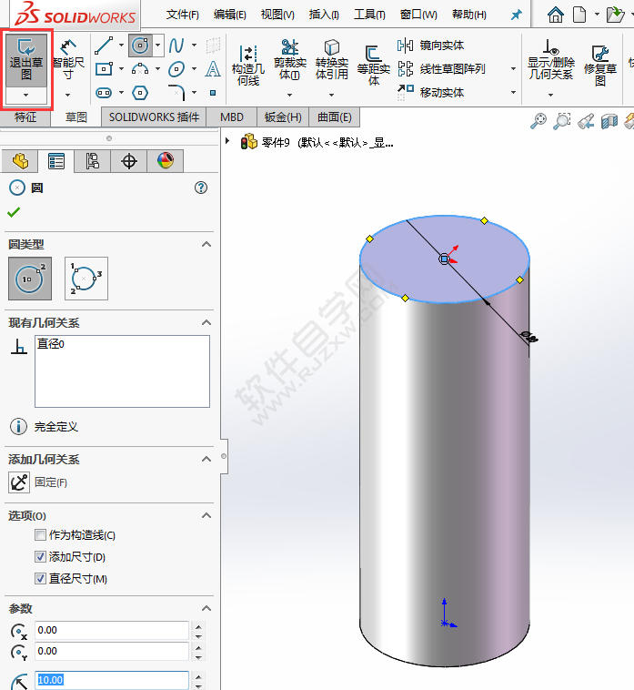Pin the menu bar with pushpin icon
The image size is (634, 690).
516,15
